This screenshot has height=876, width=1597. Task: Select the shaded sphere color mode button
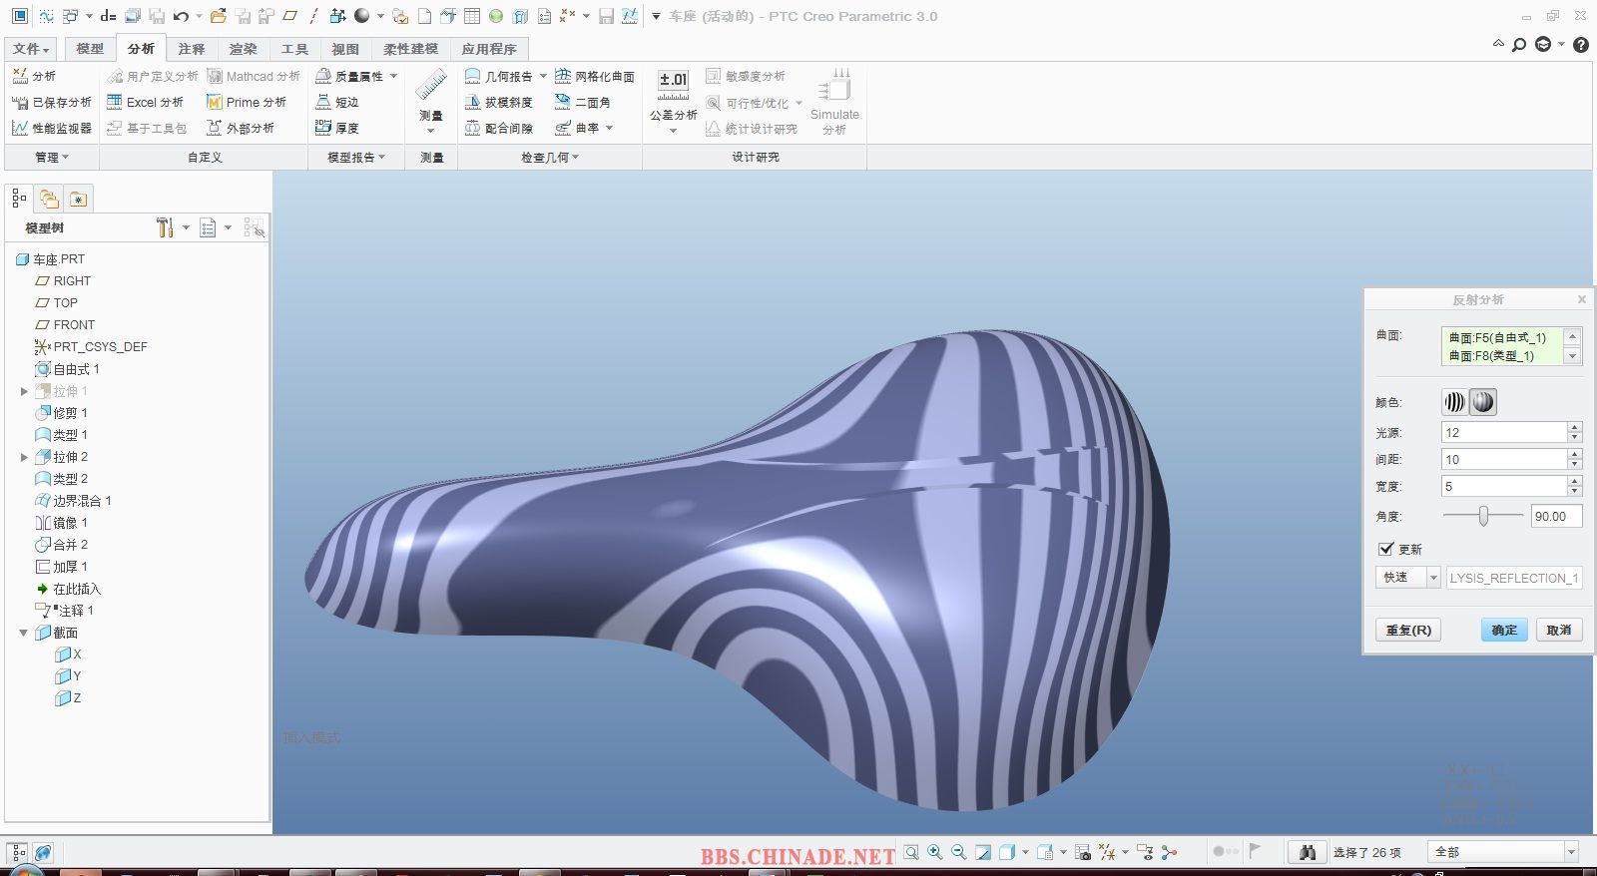(1483, 402)
